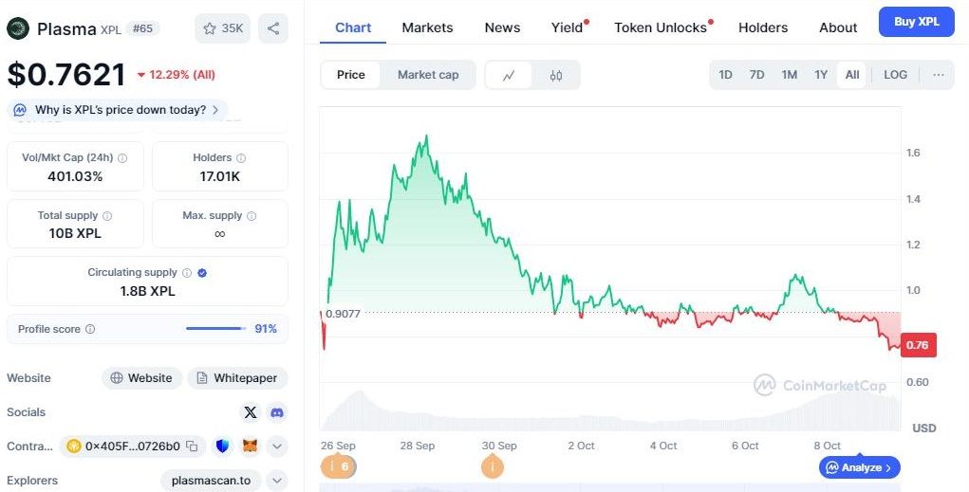The height and width of the screenshot is (492, 969).
Task: Click the MetaMask fox icon
Action: pyautogui.click(x=251, y=446)
